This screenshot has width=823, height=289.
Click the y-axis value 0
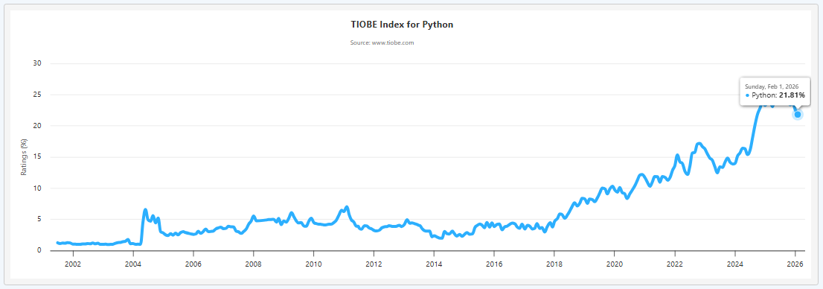[40, 251]
